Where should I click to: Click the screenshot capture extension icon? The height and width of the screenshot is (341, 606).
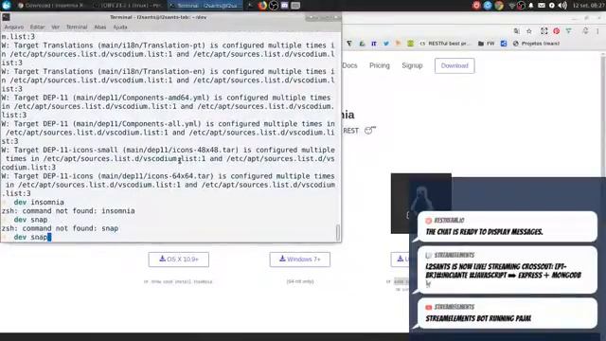[x=544, y=31]
